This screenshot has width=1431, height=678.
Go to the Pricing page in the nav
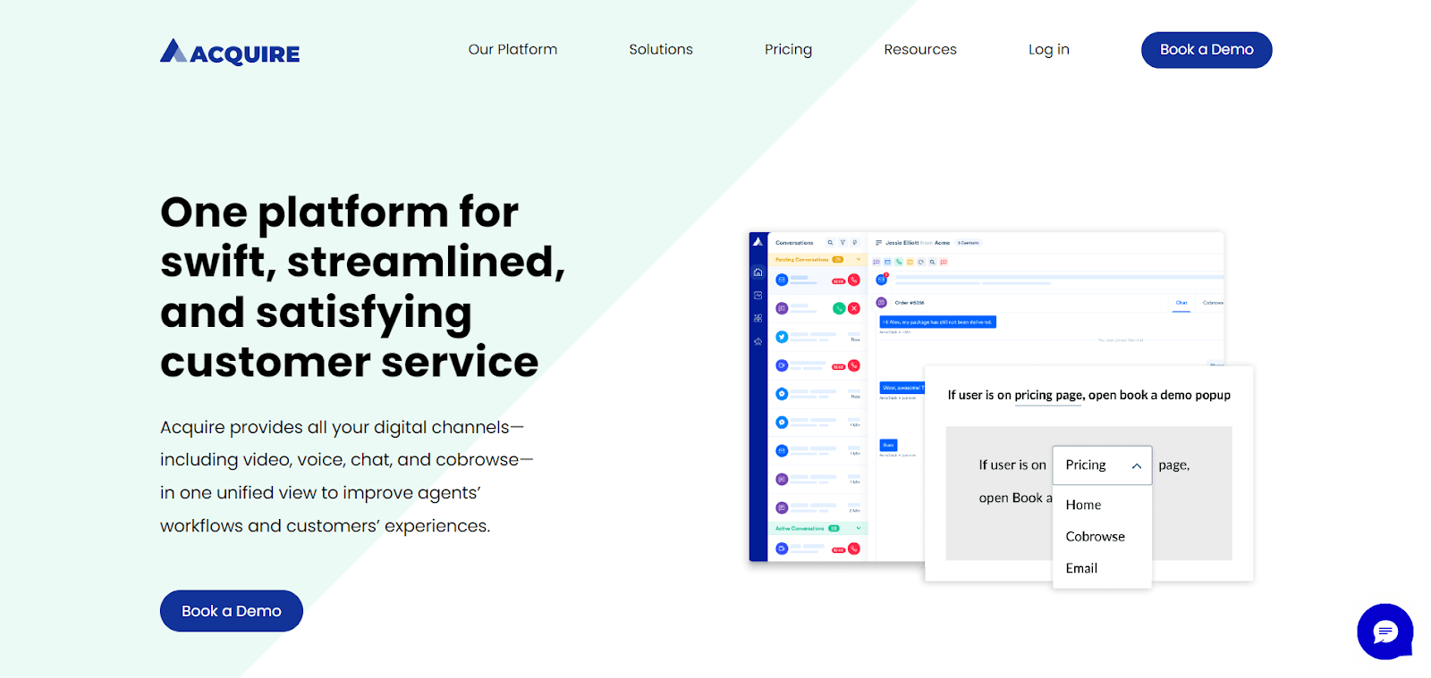tap(788, 49)
